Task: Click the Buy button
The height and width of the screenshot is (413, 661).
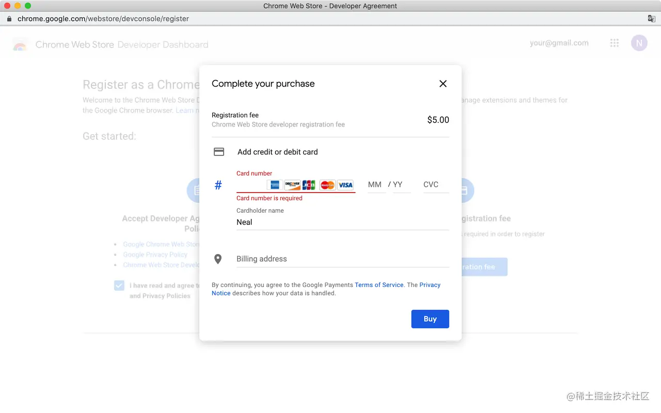Action: (430, 319)
